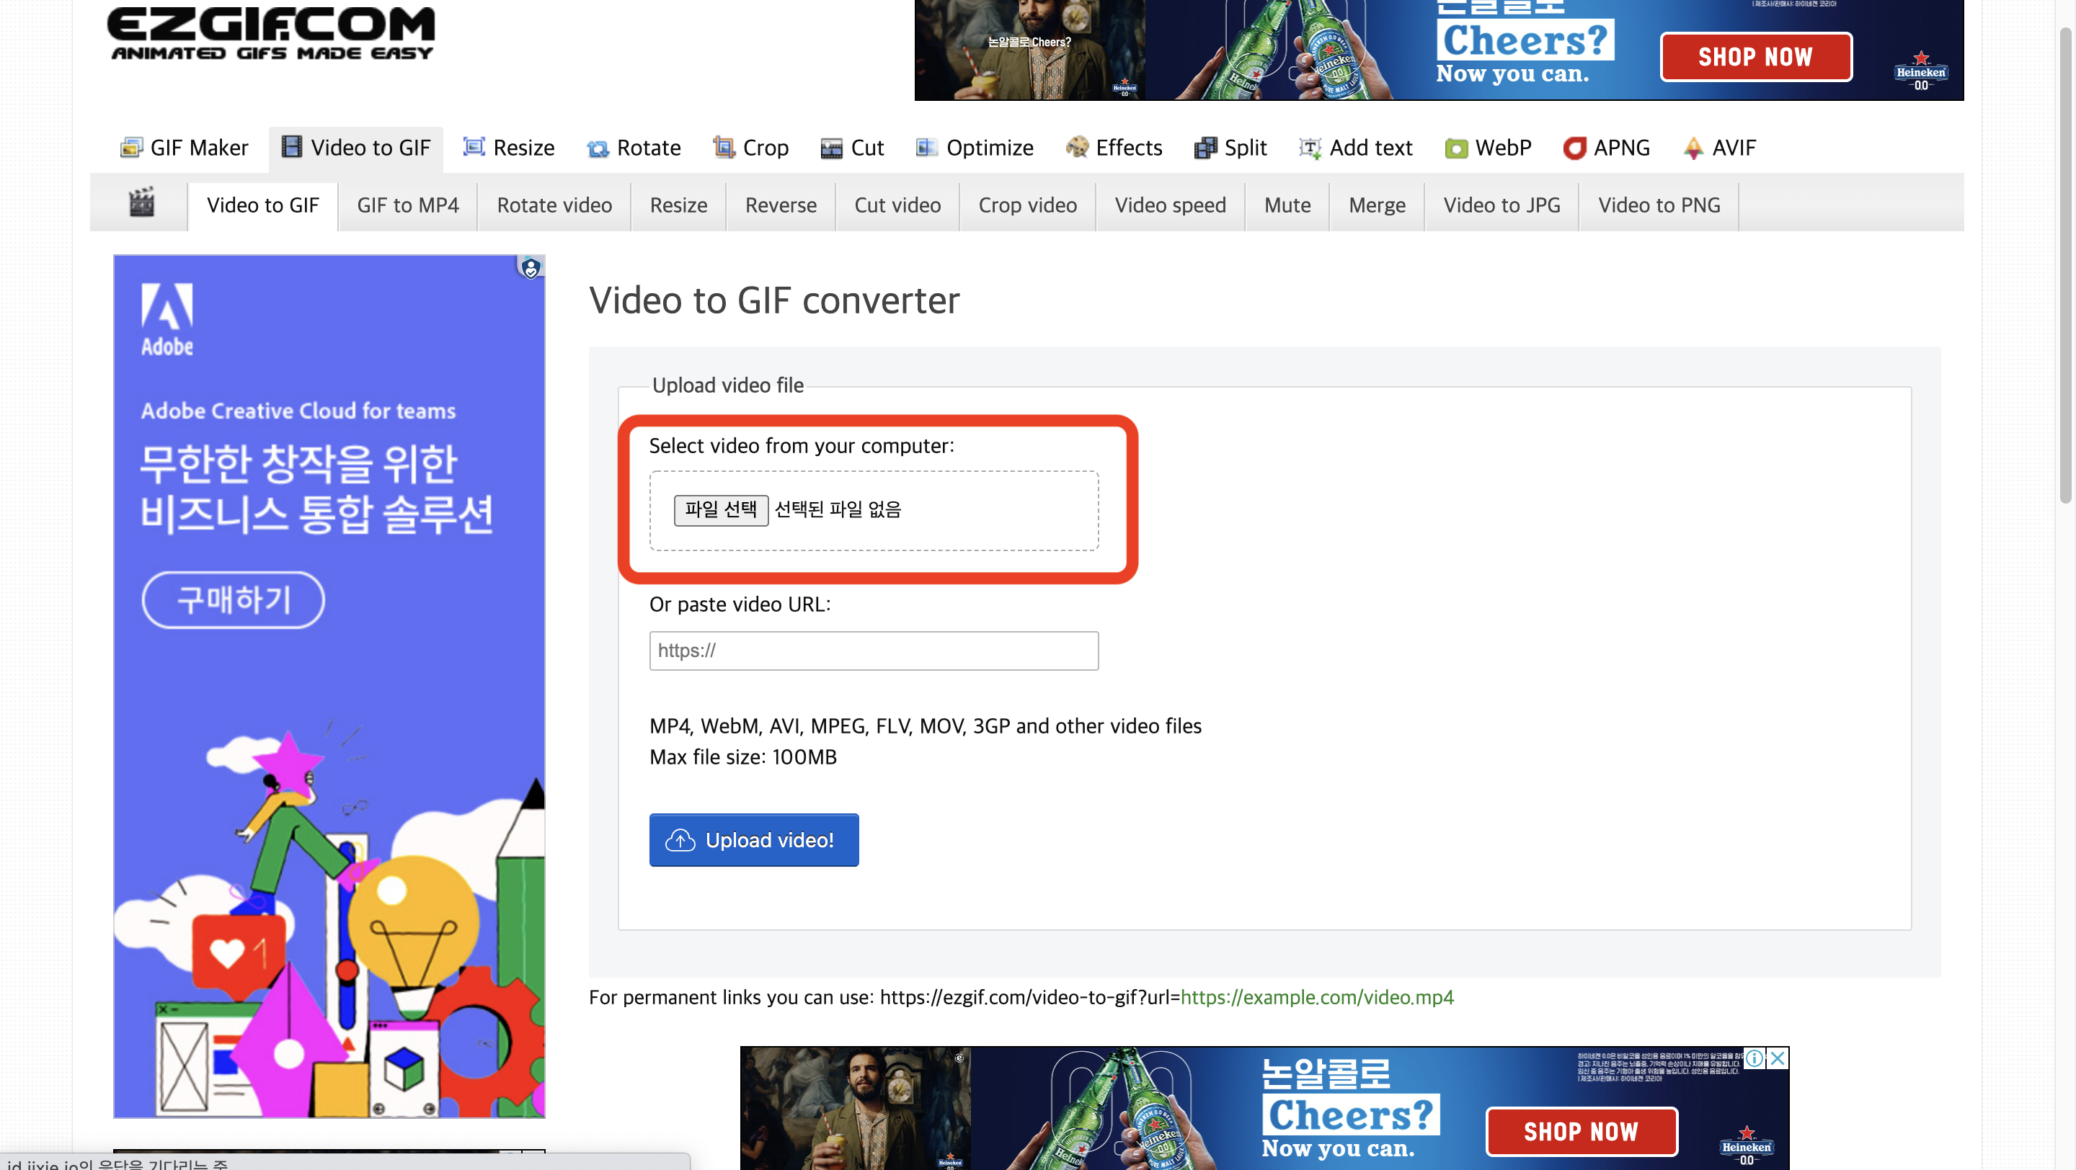Switch to the Video speed tab
Viewport: 2076px width, 1170px height.
[x=1170, y=205]
